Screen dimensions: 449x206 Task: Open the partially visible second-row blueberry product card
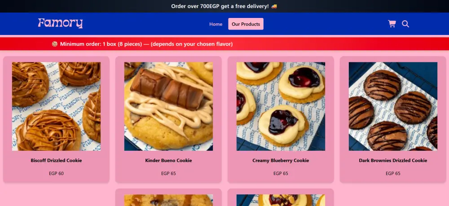(x=281, y=197)
